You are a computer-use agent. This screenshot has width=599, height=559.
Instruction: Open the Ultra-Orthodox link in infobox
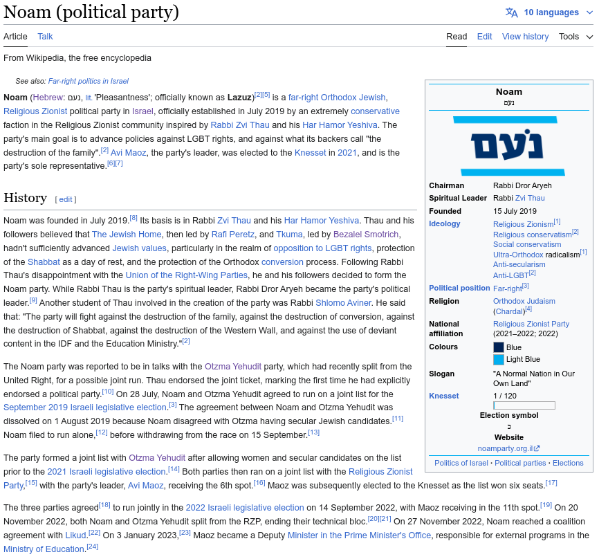click(518, 255)
